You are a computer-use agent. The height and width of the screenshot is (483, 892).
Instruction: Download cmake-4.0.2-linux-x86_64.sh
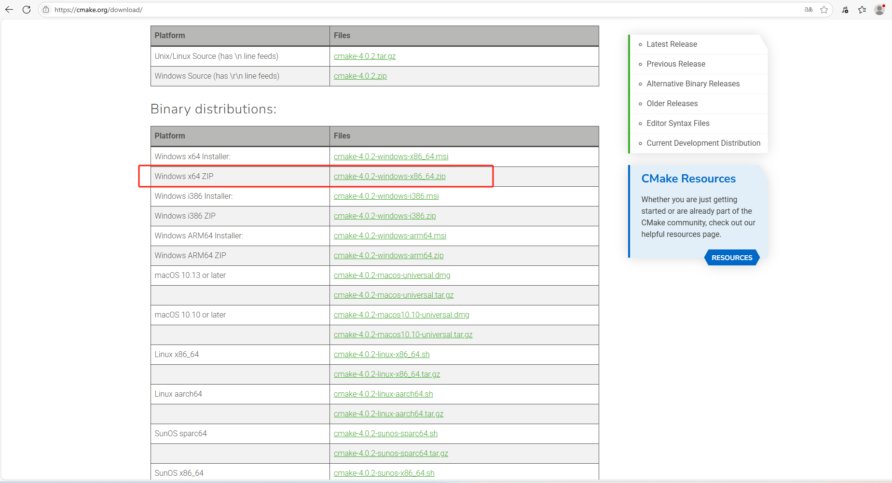(x=382, y=354)
